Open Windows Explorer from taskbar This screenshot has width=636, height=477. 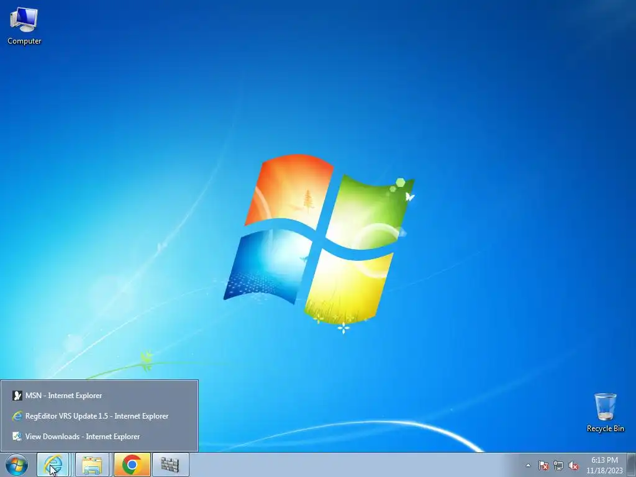(x=92, y=465)
